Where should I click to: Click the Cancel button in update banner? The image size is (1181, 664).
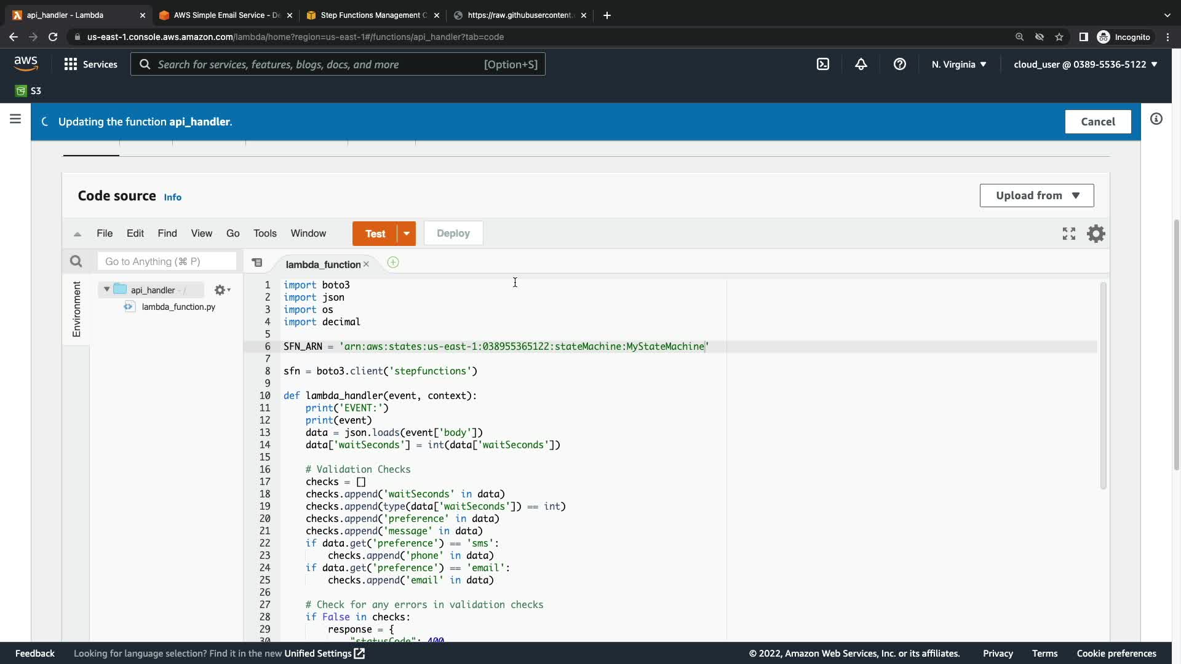(1097, 122)
